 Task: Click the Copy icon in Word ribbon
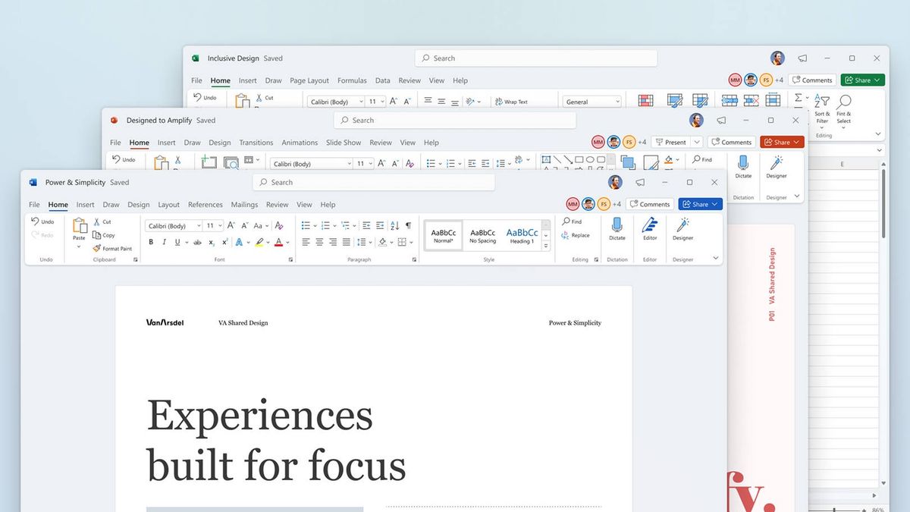coord(97,235)
